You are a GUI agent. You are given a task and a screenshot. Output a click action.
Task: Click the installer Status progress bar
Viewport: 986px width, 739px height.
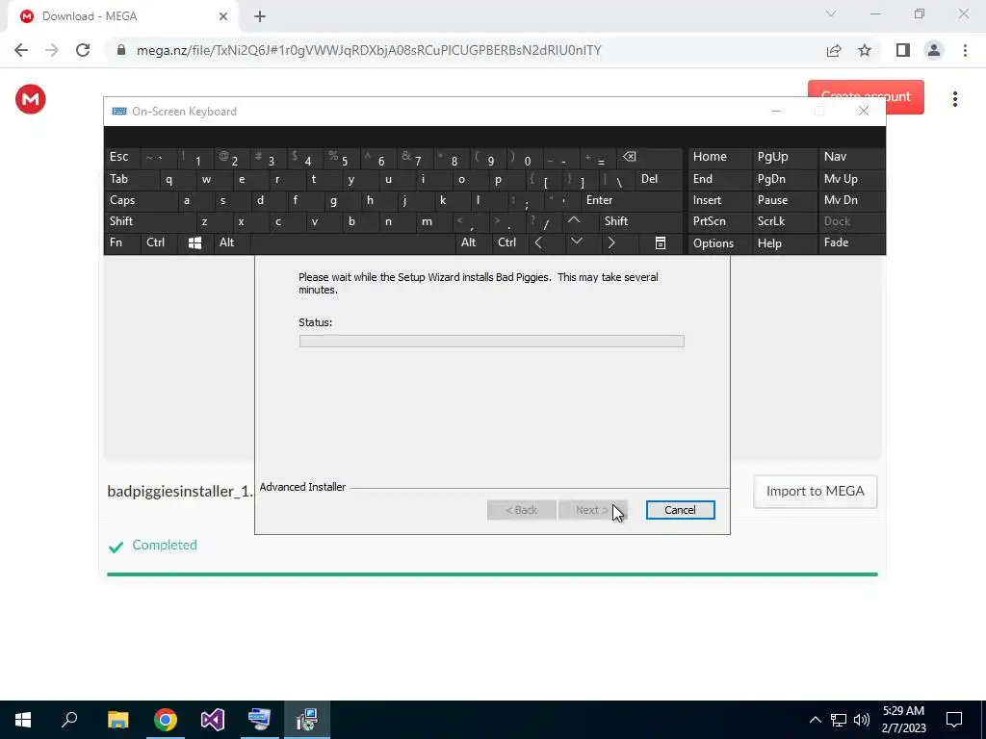pyautogui.click(x=492, y=342)
